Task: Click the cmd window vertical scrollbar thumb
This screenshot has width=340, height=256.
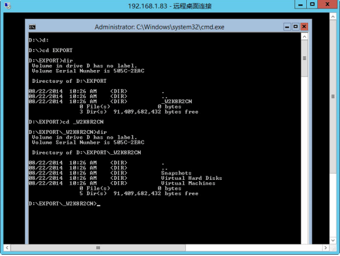Action: 304,58
